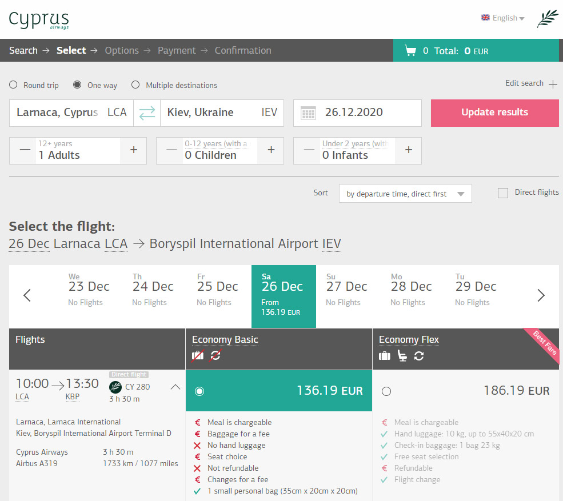
Task: Click the 26.12.2020 date field
Action: (357, 113)
